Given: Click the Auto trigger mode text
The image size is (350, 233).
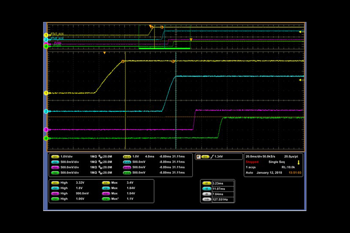Looking at the screenshot, I should pyautogui.click(x=249, y=173).
